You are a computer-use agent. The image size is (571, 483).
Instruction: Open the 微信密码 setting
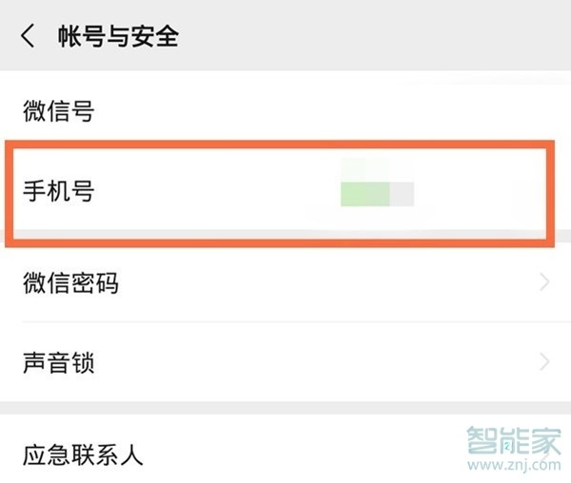(x=71, y=282)
